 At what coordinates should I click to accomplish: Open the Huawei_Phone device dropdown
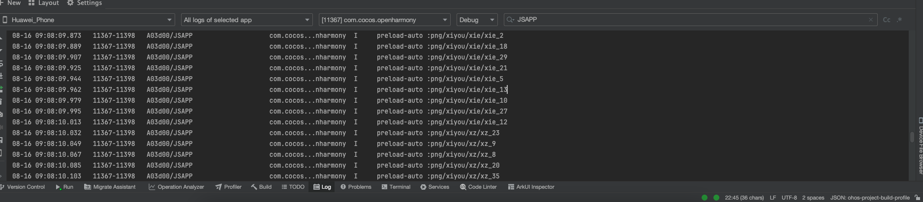point(89,20)
